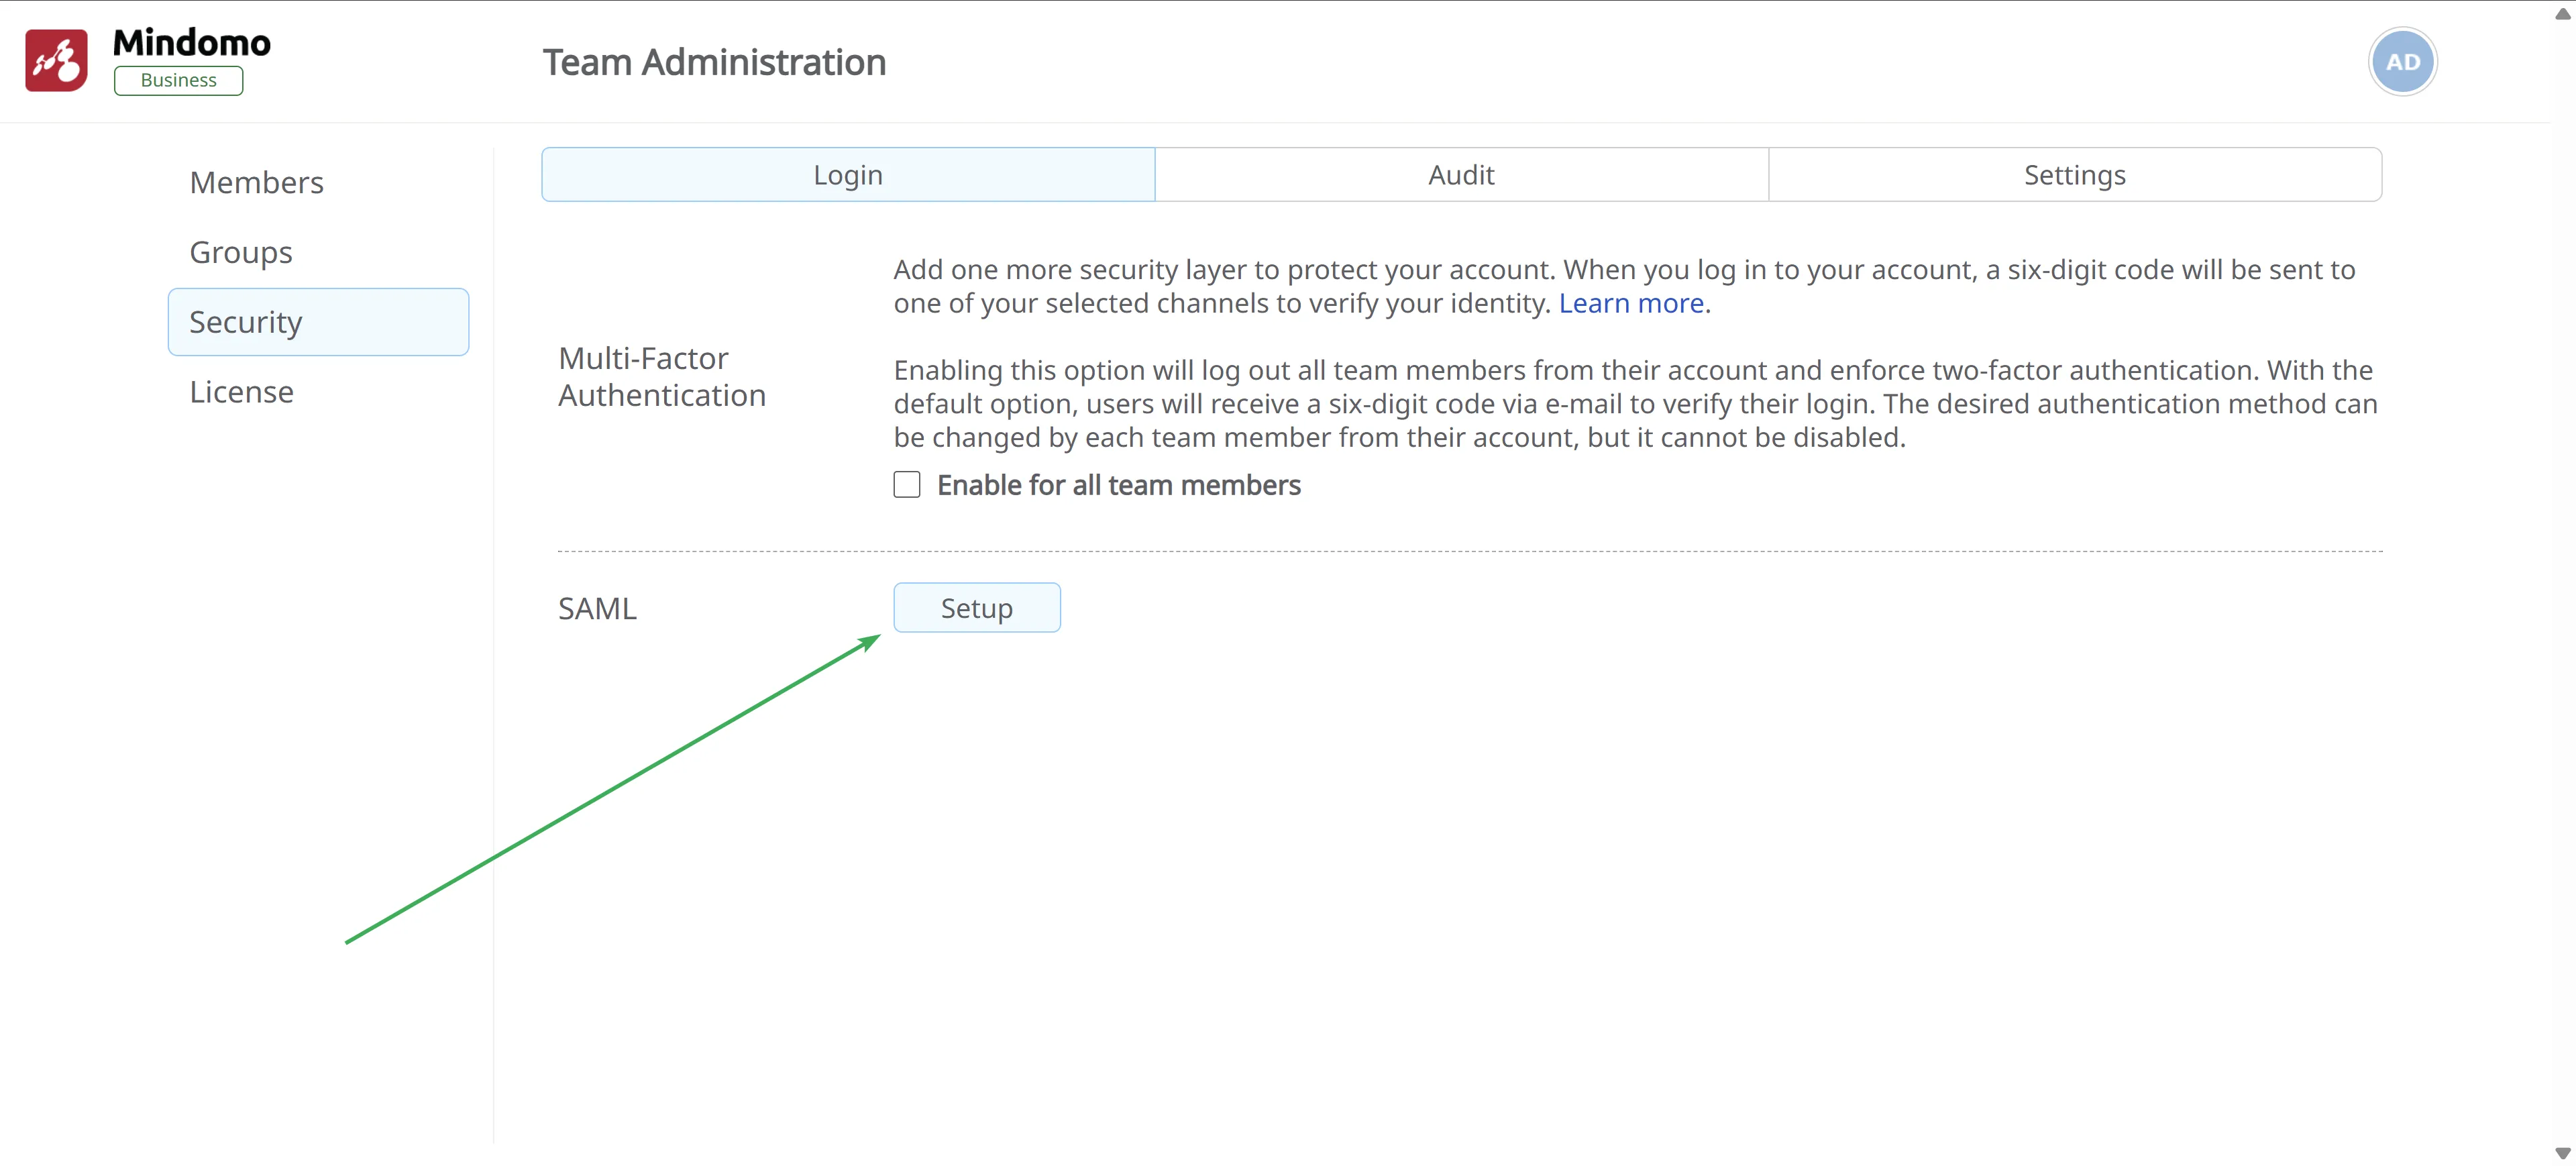Click the Mindomo red logo icon
The image size is (2576, 1166).
click(x=56, y=61)
